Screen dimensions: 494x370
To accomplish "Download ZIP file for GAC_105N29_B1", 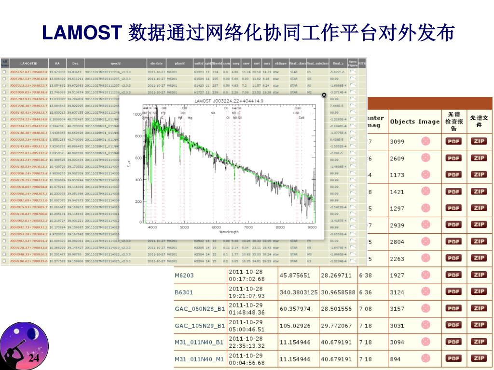I will 479,325.
